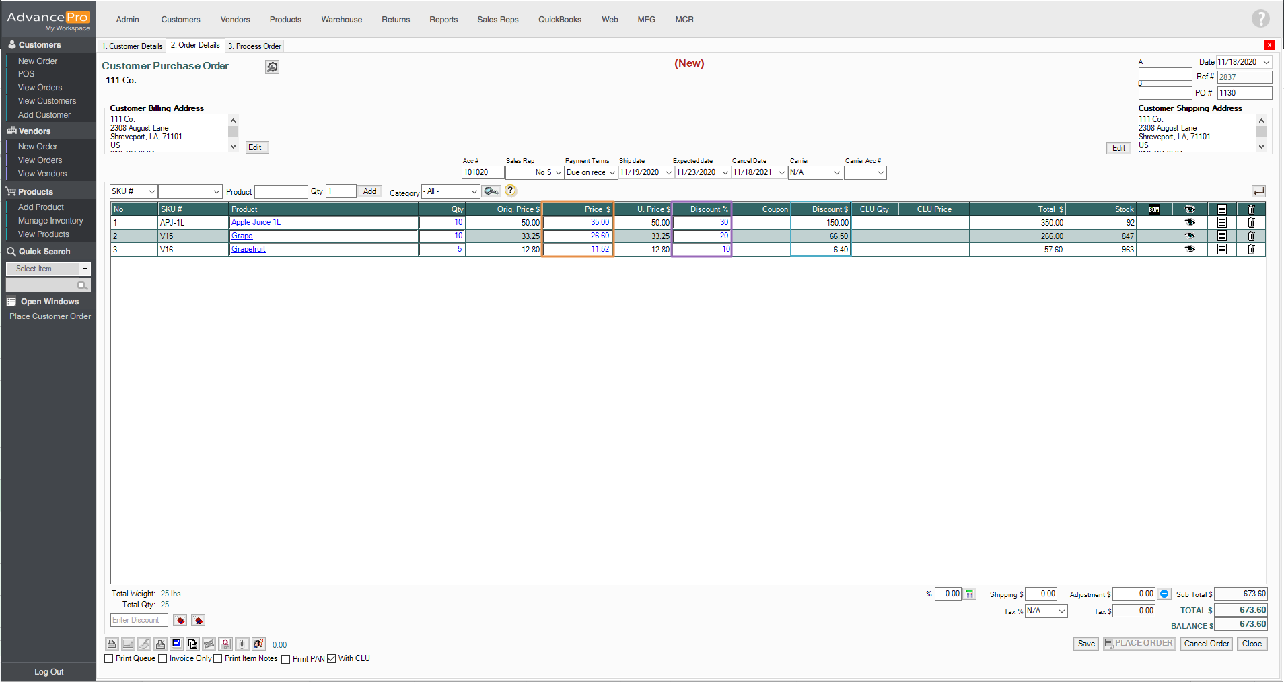1284x682 pixels.
Task: Click the calculator icon beside the percent field
Action: (970, 594)
